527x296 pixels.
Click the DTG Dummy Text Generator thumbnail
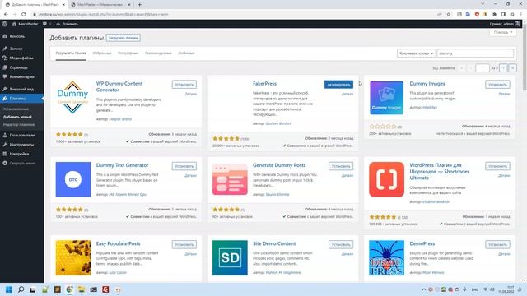[73, 179]
